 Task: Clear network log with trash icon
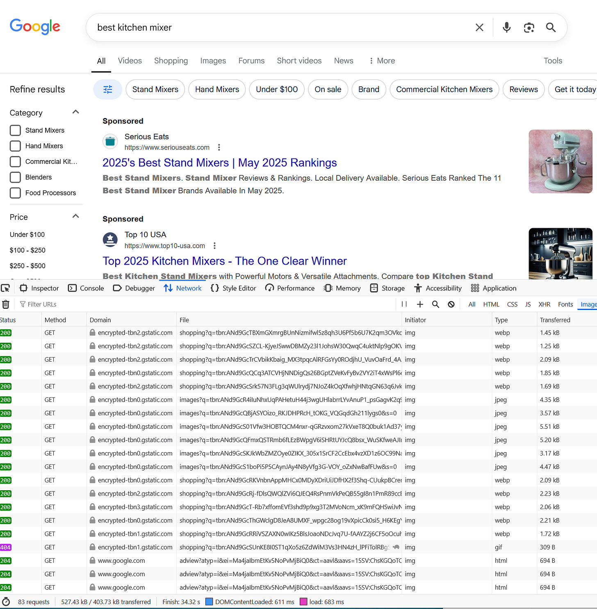click(6, 304)
